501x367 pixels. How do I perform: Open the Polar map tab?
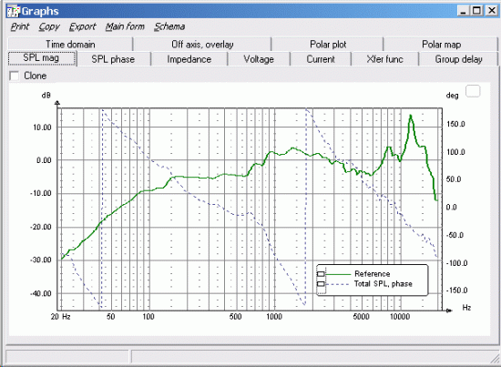tap(441, 44)
